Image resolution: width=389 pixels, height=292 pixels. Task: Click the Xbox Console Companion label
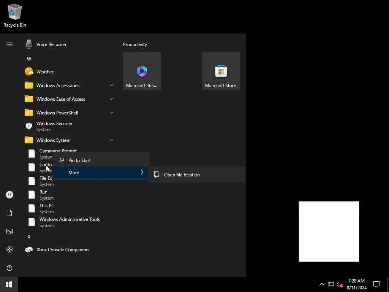(63, 250)
